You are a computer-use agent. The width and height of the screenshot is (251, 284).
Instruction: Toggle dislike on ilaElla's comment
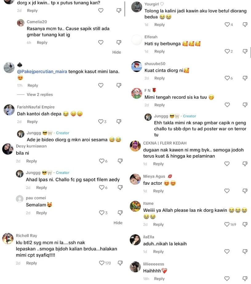click(245, 251)
